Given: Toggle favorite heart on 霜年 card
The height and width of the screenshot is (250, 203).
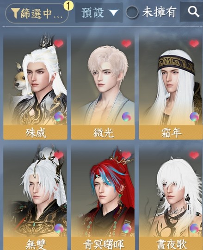Looking at the screenshot, I should 194,44.
